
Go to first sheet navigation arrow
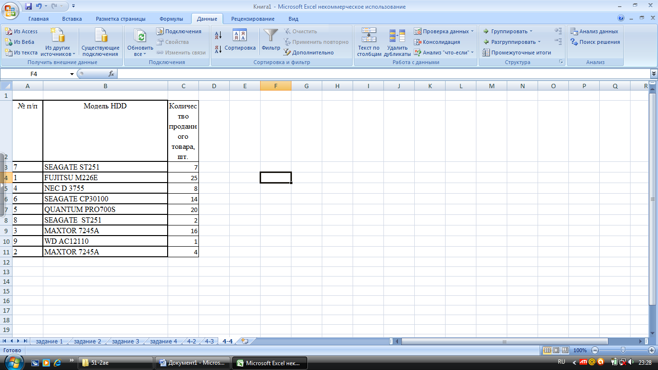coord(5,341)
